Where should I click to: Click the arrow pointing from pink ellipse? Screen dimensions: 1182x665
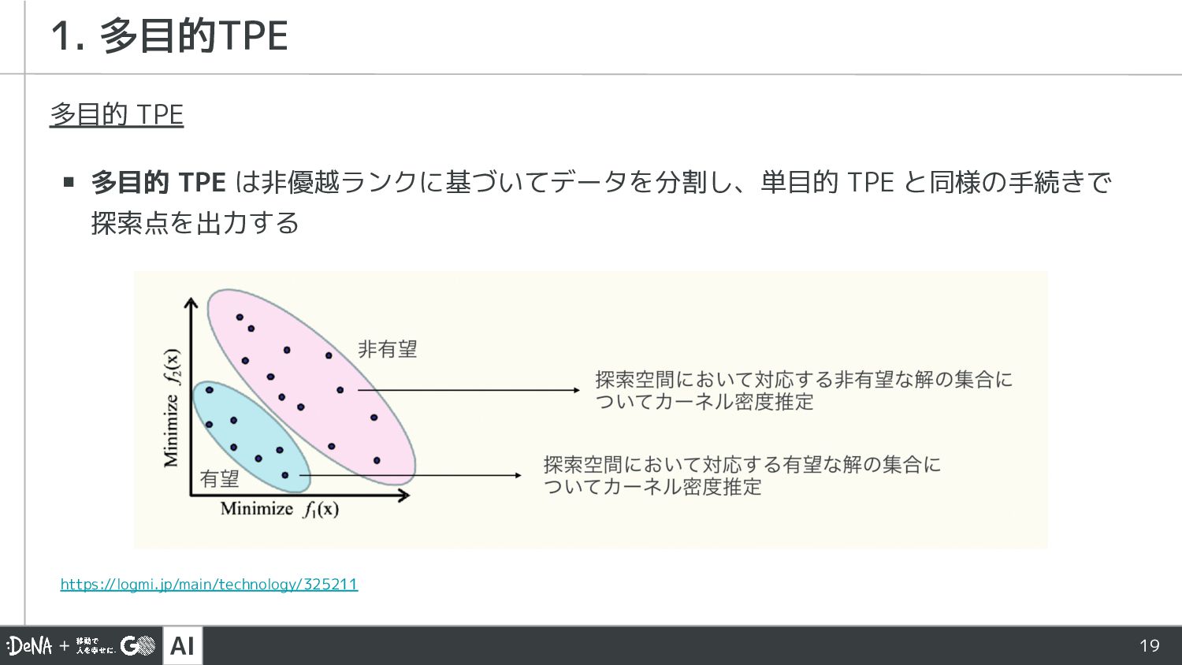pyautogui.click(x=473, y=390)
